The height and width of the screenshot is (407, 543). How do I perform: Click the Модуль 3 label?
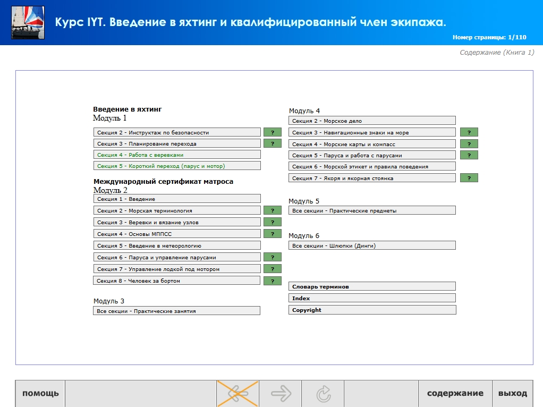tap(109, 301)
